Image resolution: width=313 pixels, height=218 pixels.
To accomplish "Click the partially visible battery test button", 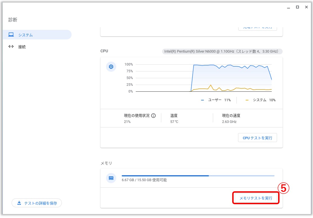I will tap(257, 28).
